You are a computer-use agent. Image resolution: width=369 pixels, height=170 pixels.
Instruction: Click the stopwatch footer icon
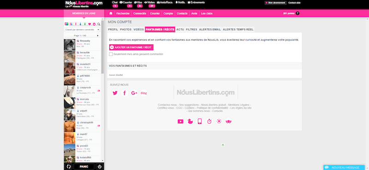[209, 121]
